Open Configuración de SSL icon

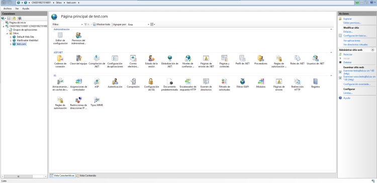point(151,84)
